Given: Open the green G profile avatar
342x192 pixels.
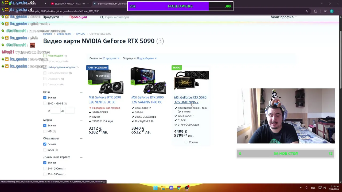Looking at the screenshot, I should pyautogui.click(x=332, y=11).
